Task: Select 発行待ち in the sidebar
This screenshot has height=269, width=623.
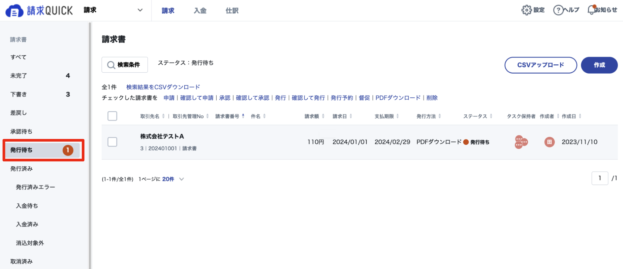Action: [x=42, y=150]
